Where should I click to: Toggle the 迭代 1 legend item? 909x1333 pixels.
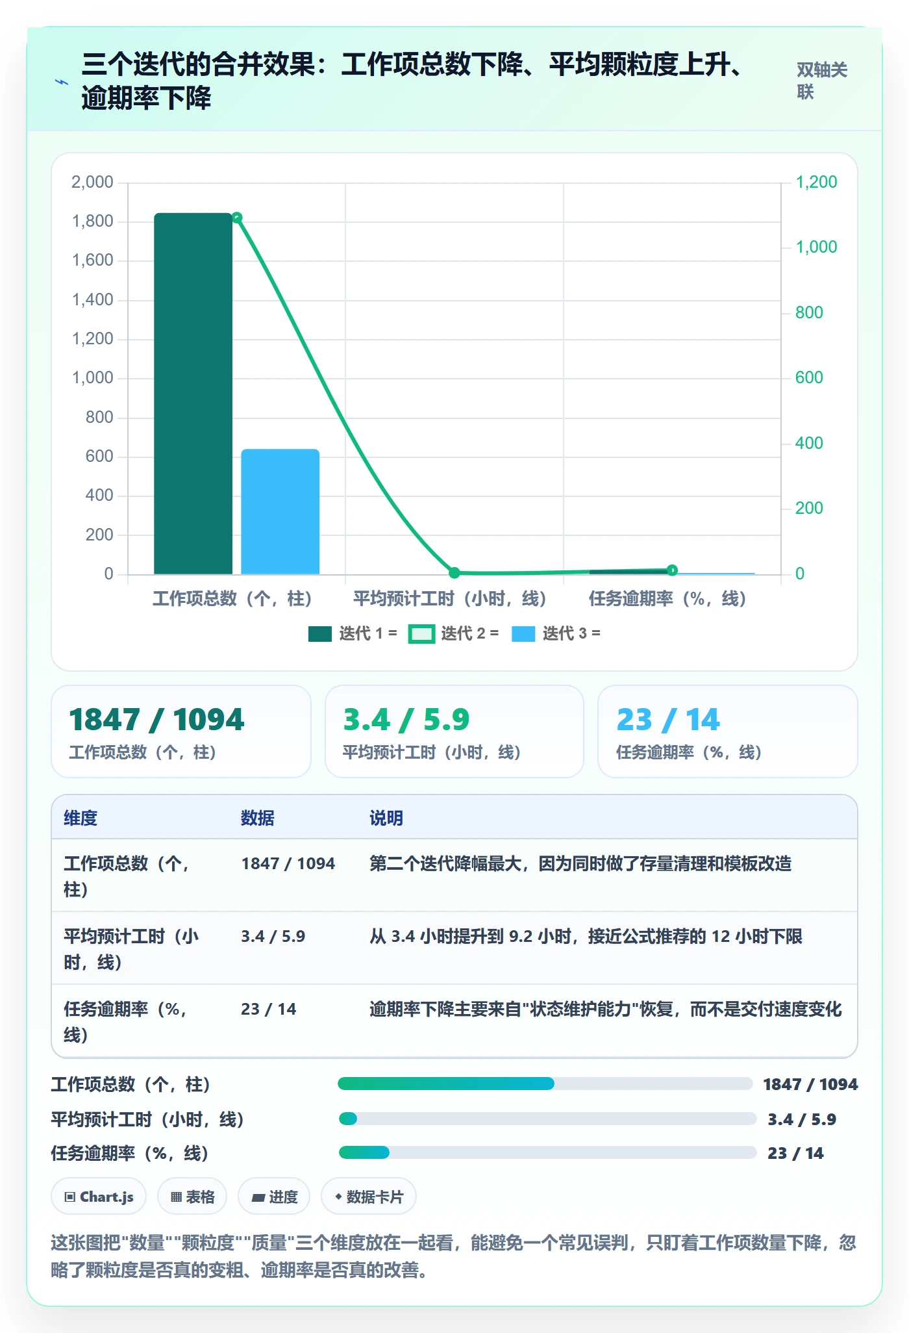[x=353, y=633]
